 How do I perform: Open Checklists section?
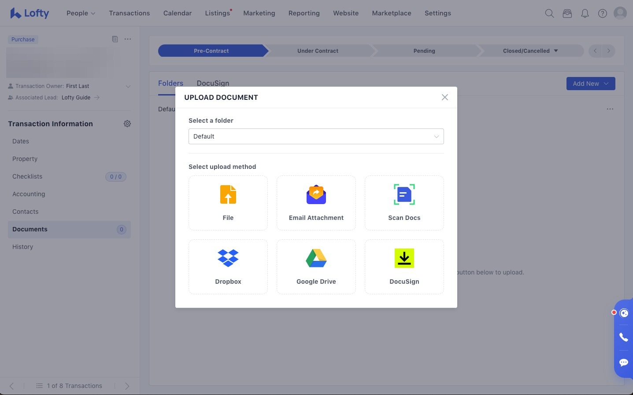[x=69, y=176]
